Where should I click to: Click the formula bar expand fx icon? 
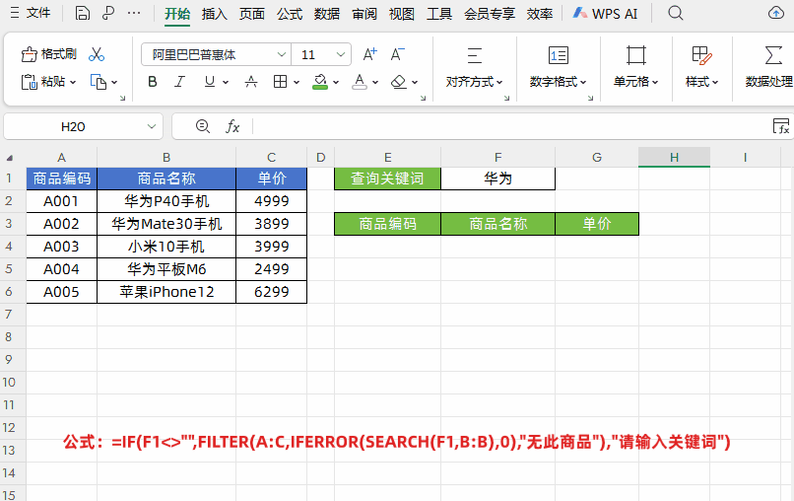pos(781,126)
